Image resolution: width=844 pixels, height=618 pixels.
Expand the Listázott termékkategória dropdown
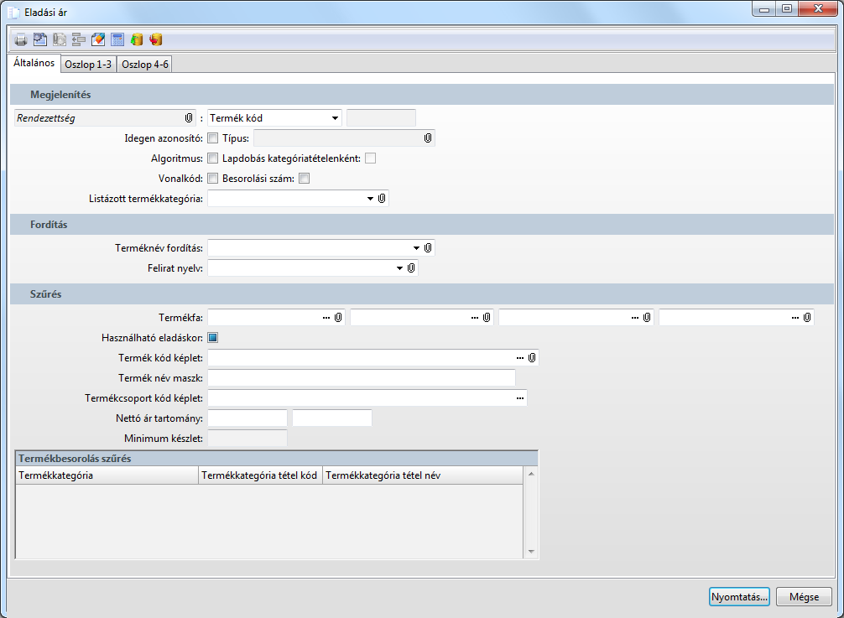click(370, 199)
